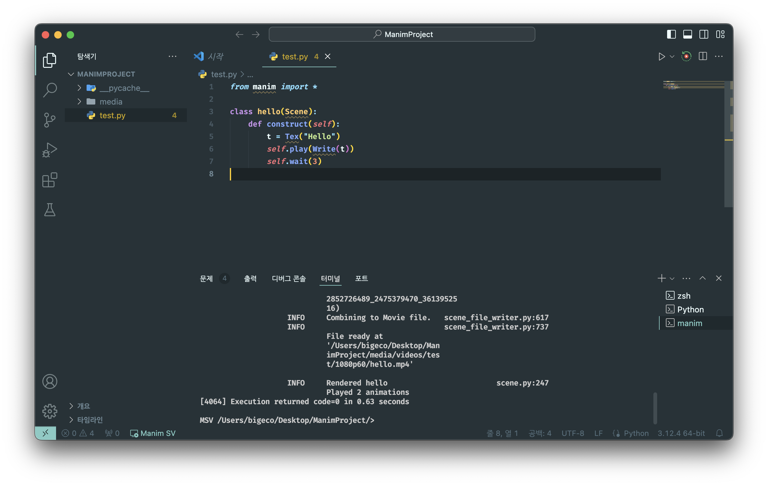Toggle the secondary side bar visibility

704,35
